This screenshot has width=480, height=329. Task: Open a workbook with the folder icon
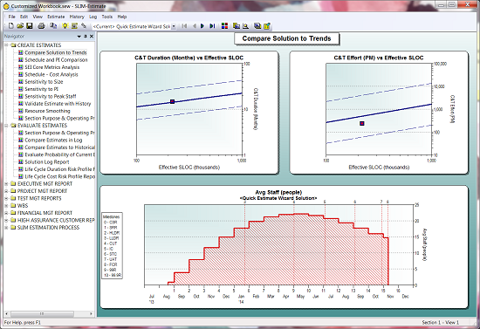20,26
